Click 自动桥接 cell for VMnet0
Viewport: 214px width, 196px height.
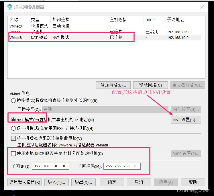[61, 26]
